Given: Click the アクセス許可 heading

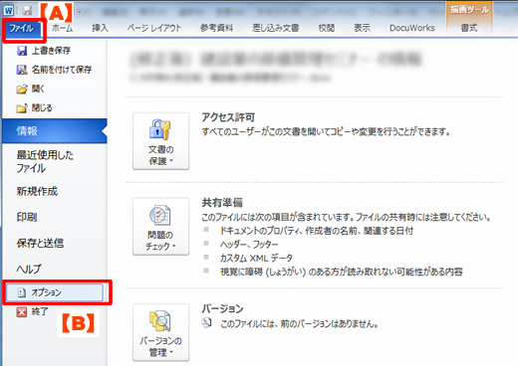Looking at the screenshot, I should click(x=228, y=117).
